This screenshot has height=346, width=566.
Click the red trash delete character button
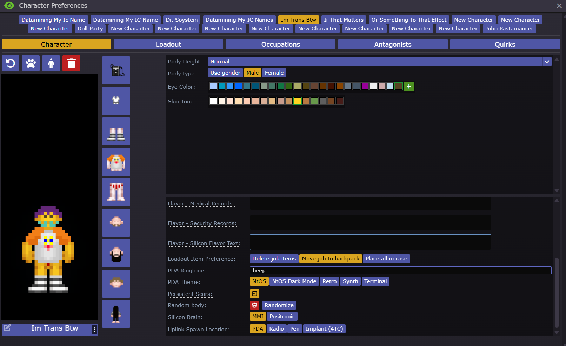[x=71, y=63]
